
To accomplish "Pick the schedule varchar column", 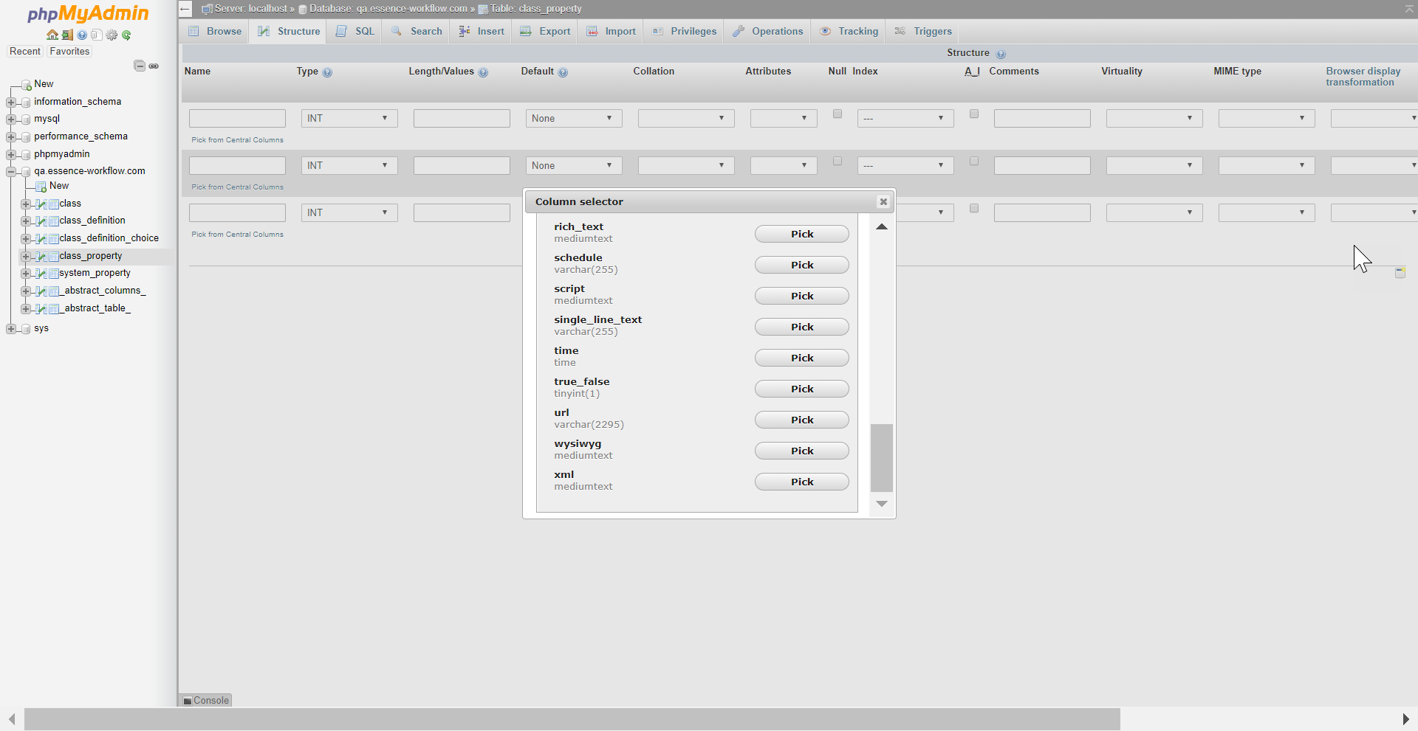I will click(801, 265).
